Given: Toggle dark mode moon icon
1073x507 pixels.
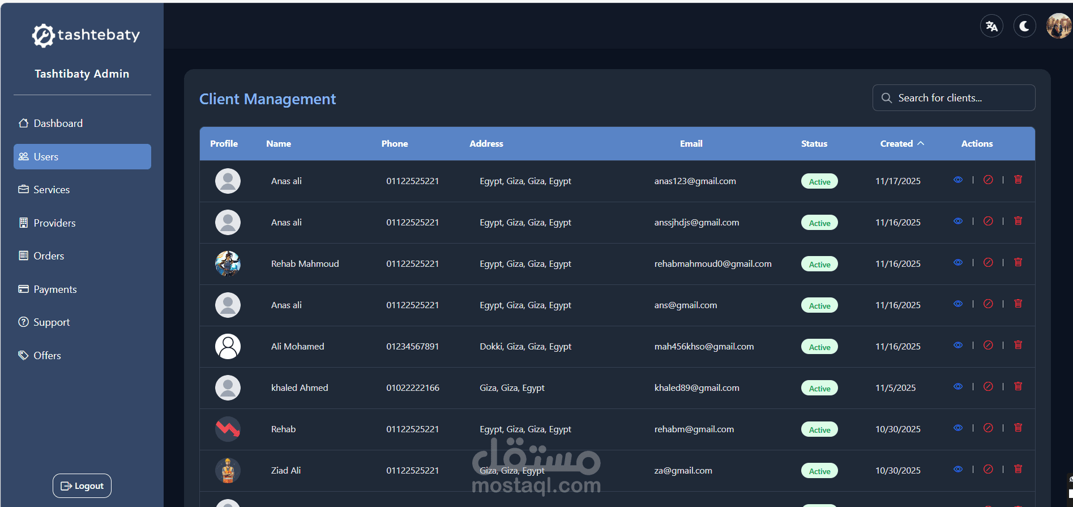Looking at the screenshot, I should pos(1024,26).
